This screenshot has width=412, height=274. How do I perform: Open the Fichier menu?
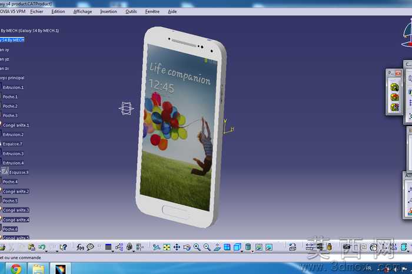pyautogui.click(x=36, y=12)
